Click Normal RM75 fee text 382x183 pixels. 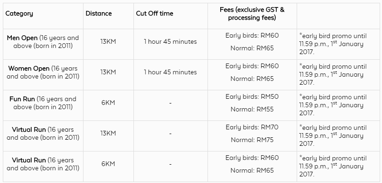tap(252, 140)
